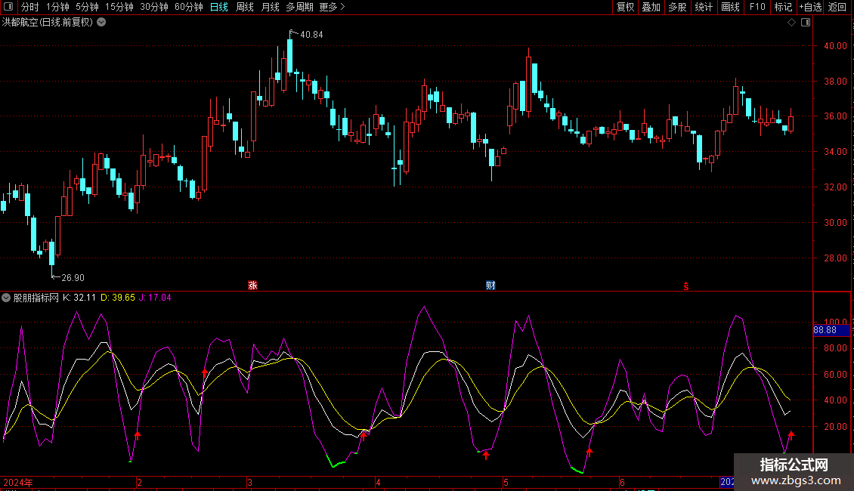Click the 26.90 low price flag
Image resolution: width=854 pixels, height=491 pixels.
coord(73,277)
